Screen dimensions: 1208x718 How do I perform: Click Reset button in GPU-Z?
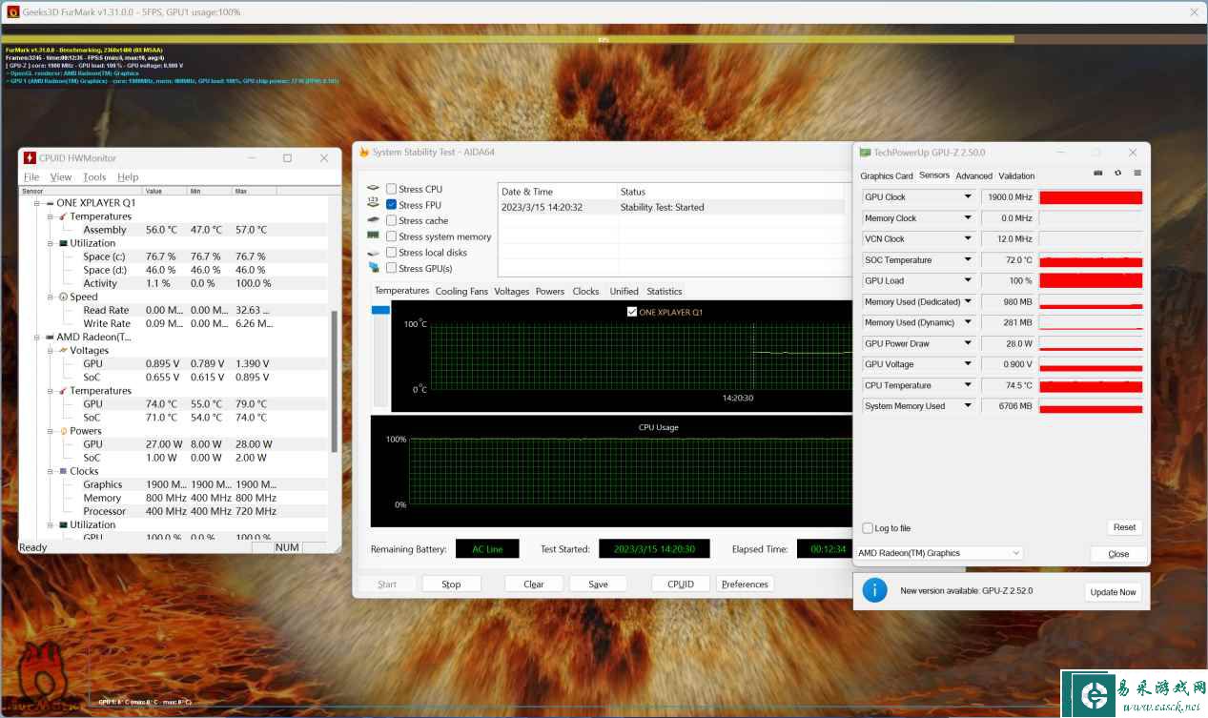[x=1124, y=527]
